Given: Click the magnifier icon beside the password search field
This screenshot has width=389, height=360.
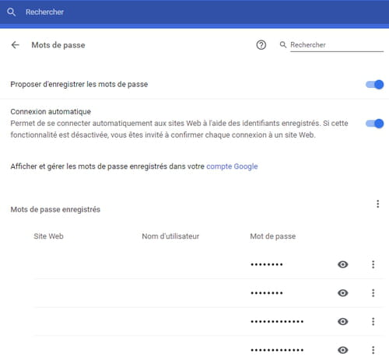Looking at the screenshot, I should pyautogui.click(x=283, y=44).
